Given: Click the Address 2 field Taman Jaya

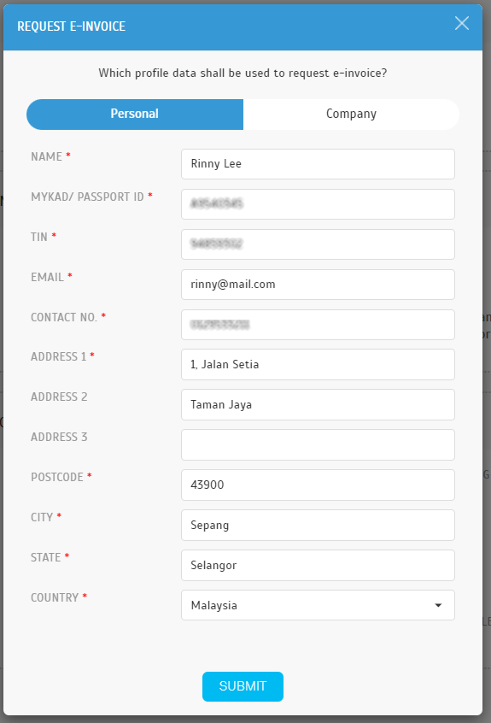Looking at the screenshot, I should click(318, 404).
